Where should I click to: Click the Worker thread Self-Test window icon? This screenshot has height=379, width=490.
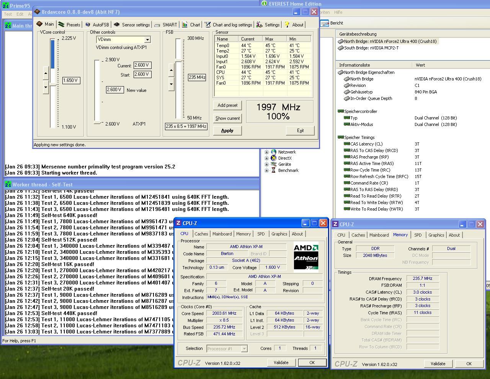(x=8, y=185)
